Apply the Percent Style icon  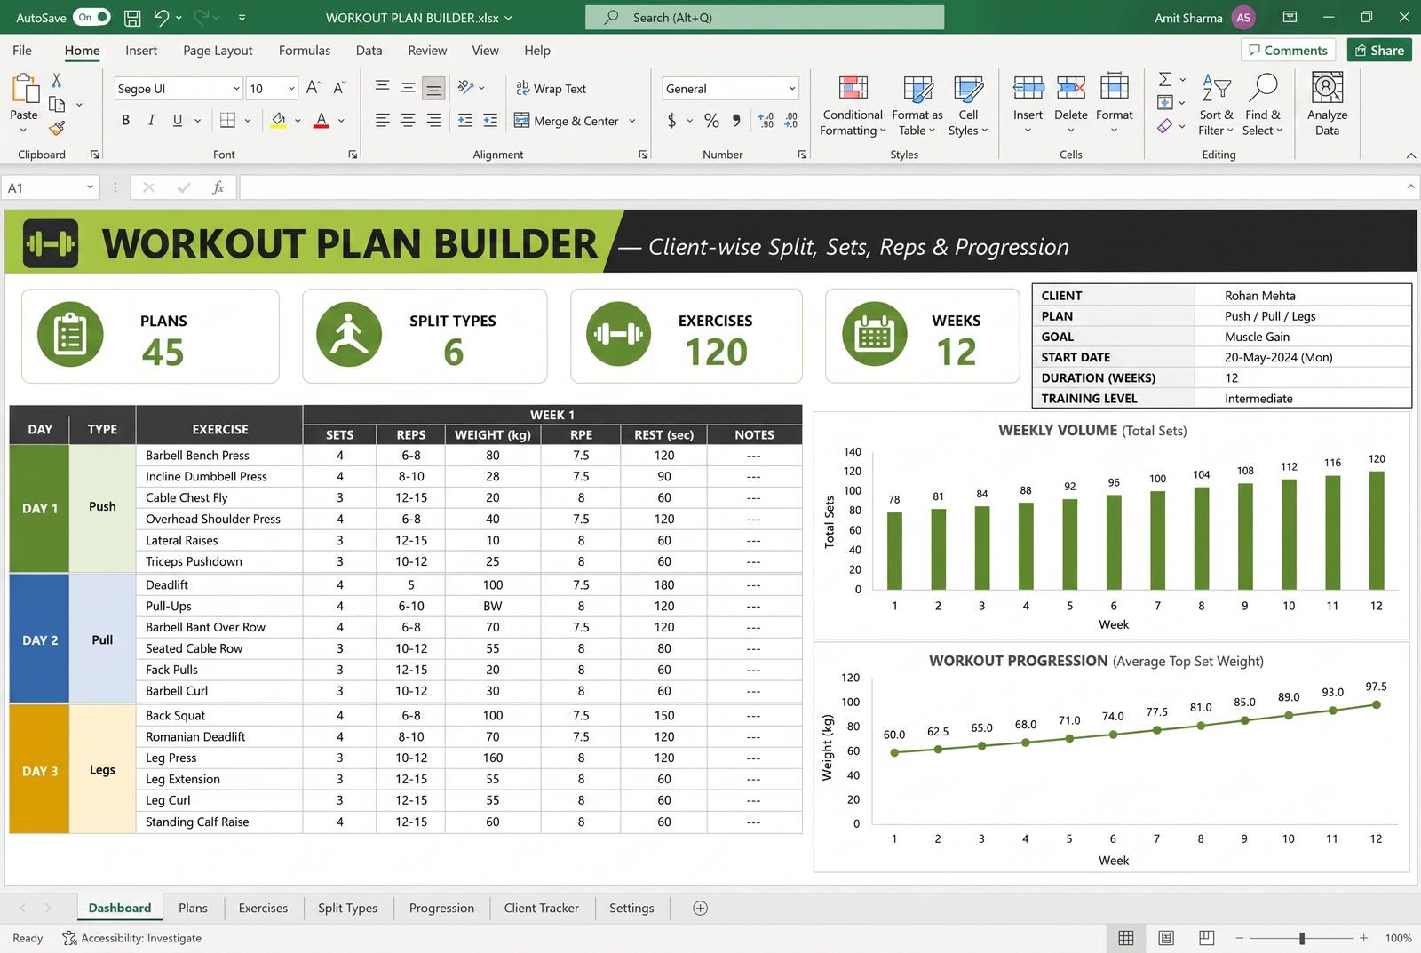(x=711, y=120)
